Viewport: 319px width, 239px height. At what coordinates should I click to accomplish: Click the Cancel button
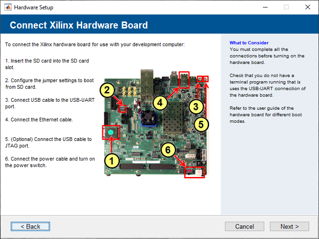[x=244, y=226]
